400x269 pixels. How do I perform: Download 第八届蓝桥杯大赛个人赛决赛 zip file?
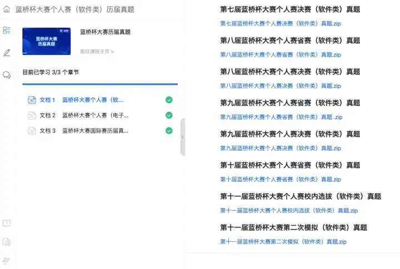[x=281, y=86]
